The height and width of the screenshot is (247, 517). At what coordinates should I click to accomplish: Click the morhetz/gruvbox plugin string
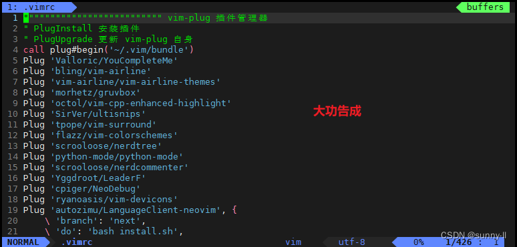point(96,93)
